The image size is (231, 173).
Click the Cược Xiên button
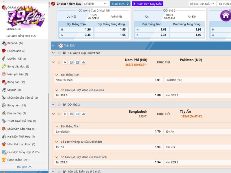coord(120,4)
